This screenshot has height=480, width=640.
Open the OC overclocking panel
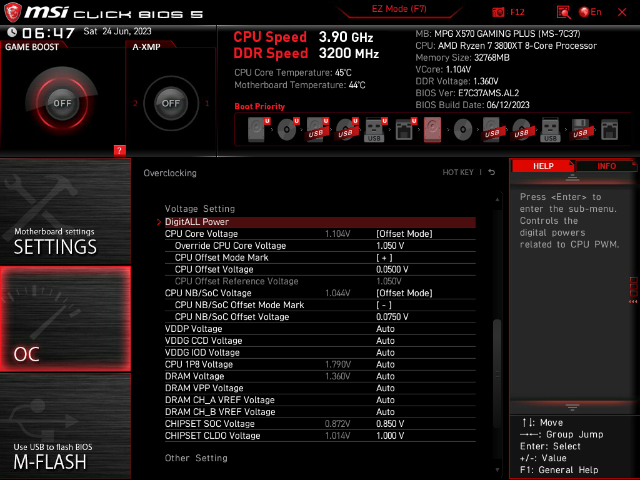pyautogui.click(x=65, y=319)
